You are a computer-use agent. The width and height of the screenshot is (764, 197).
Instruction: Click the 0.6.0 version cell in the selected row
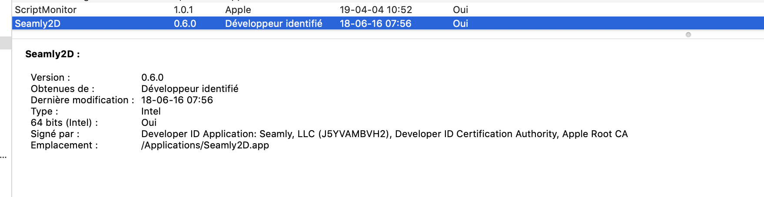185,23
